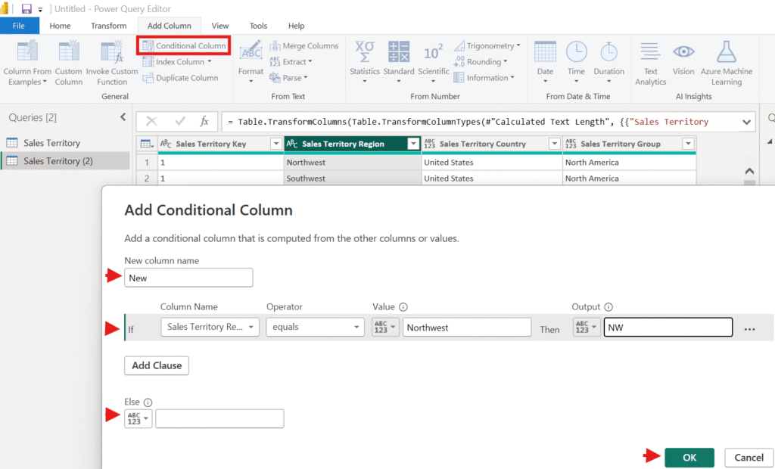This screenshot has height=469, width=775.
Task: Expand the Trigonometry menu
Action: coord(487,46)
